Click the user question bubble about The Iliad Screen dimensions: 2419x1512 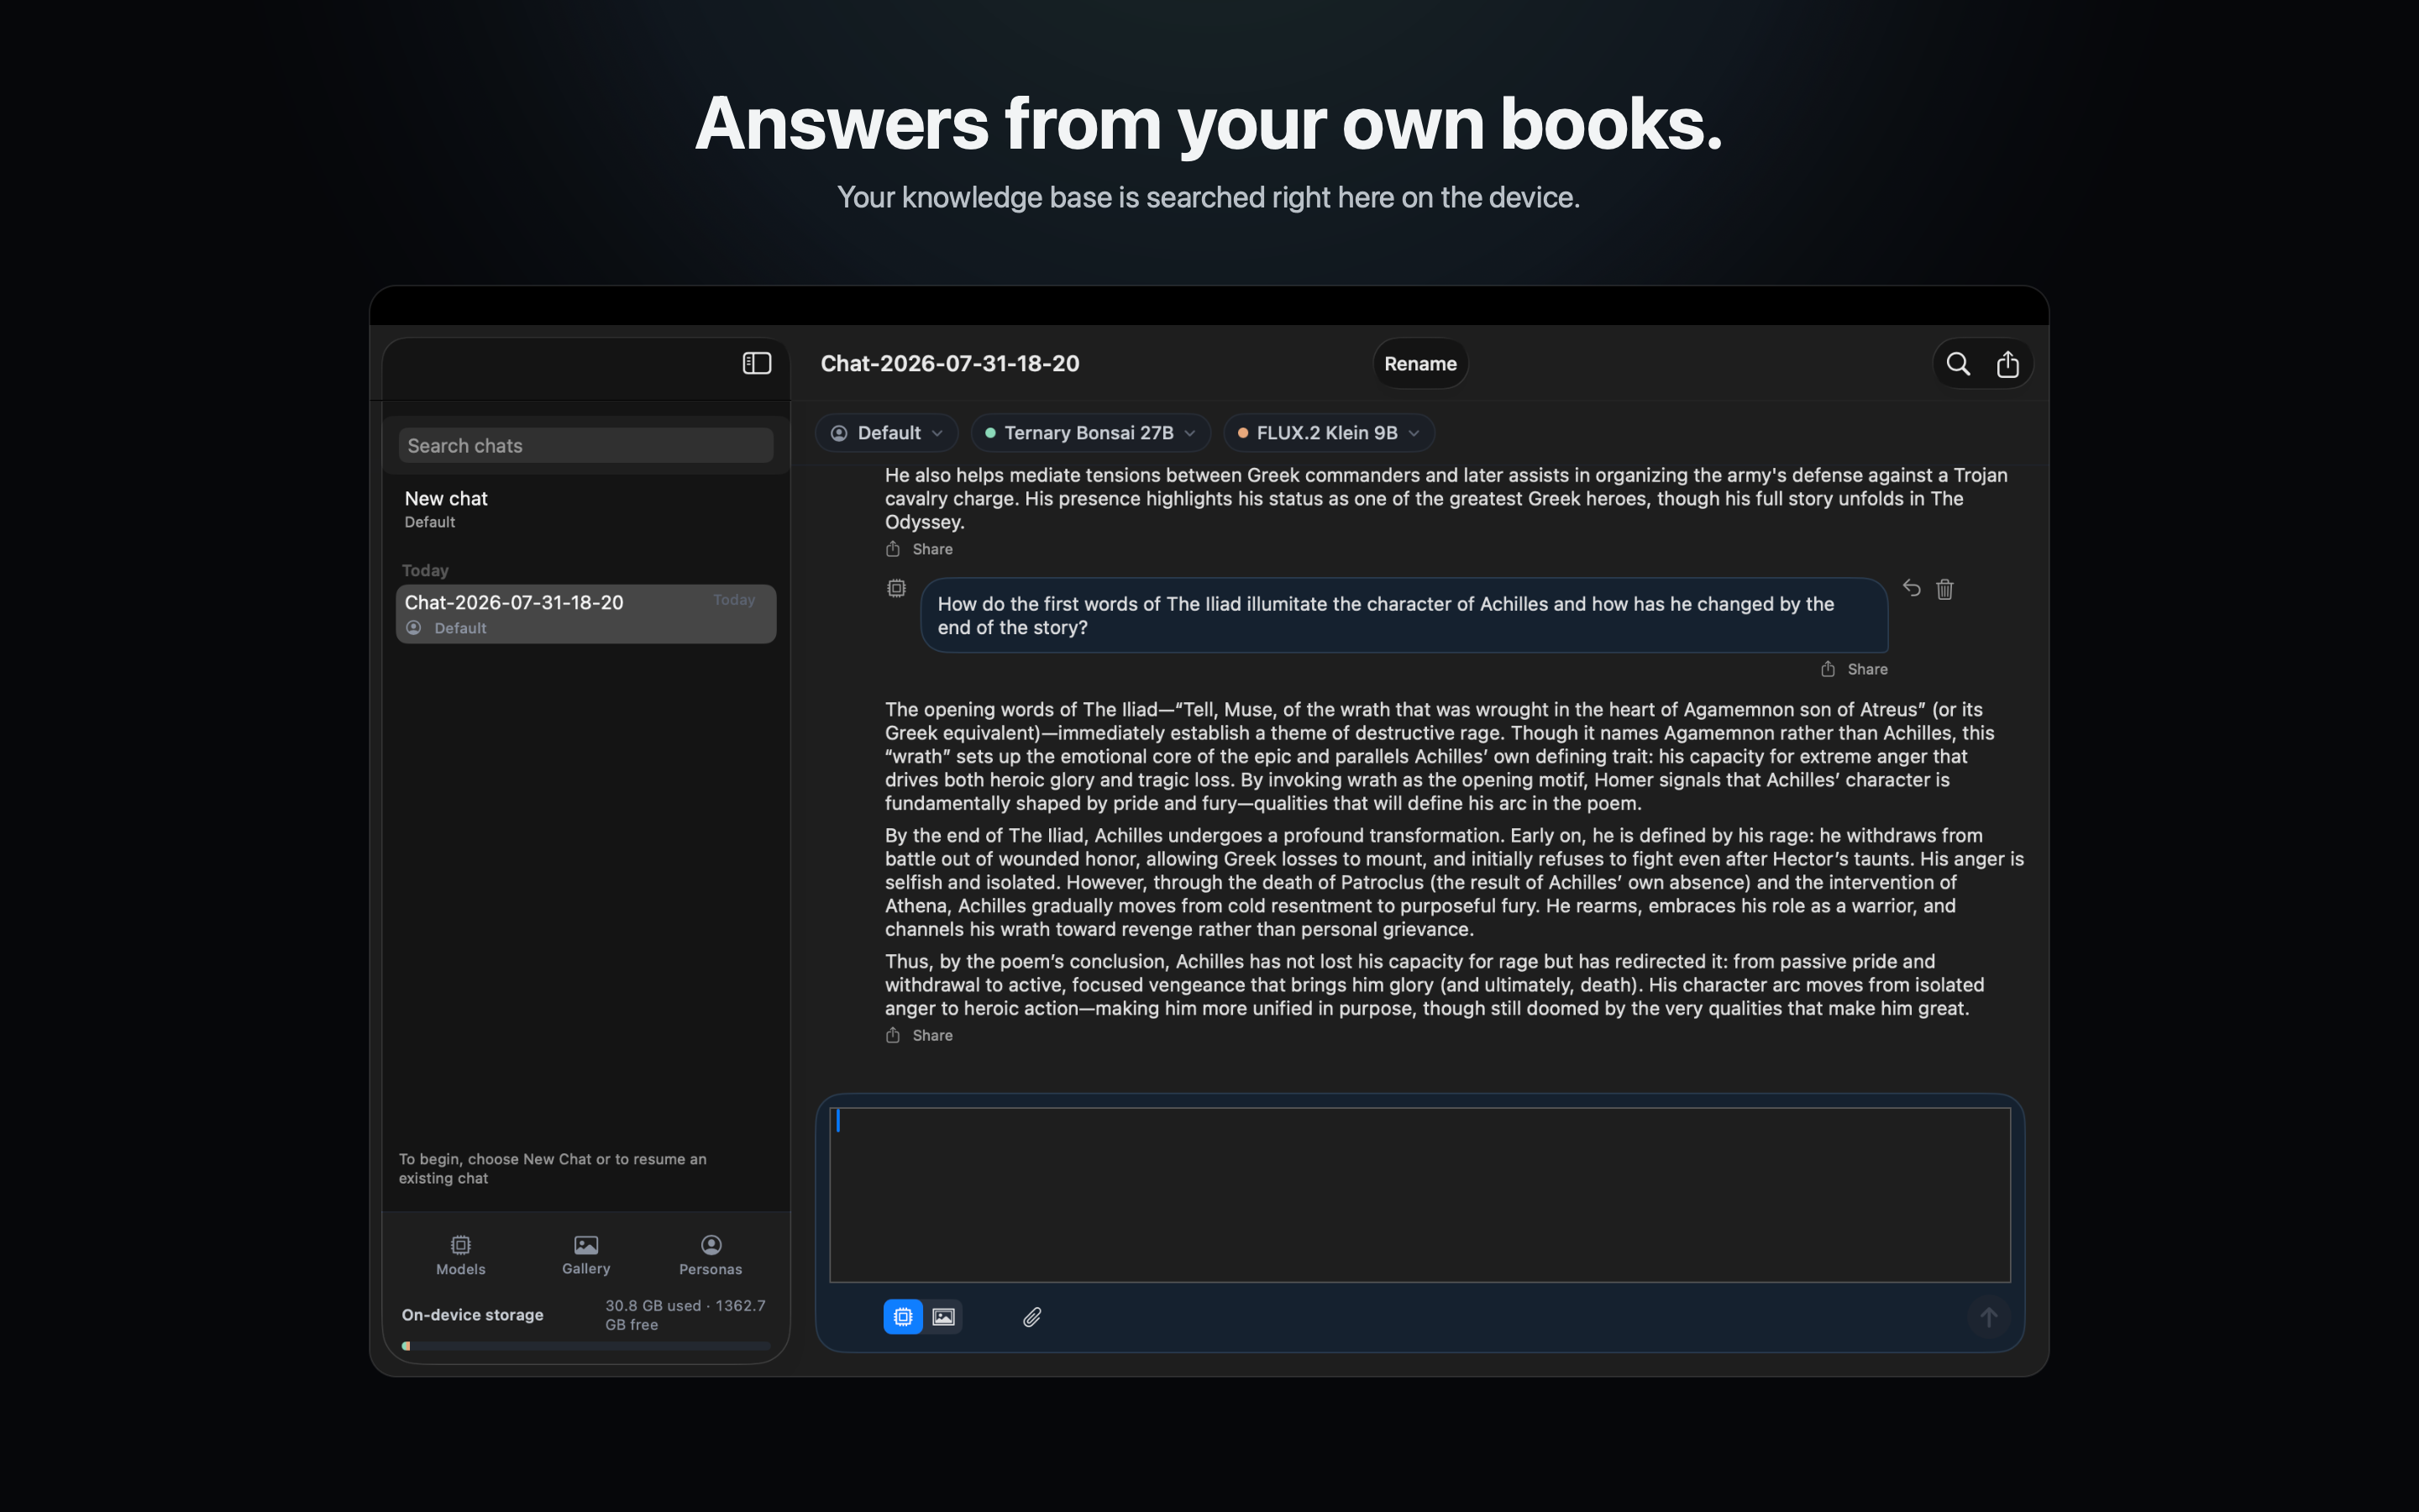coord(1404,616)
